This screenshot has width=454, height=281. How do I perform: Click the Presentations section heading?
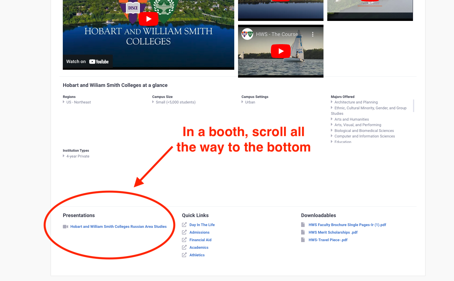(x=79, y=215)
